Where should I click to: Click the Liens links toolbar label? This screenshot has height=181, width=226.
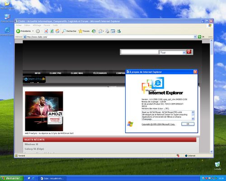tap(210, 37)
